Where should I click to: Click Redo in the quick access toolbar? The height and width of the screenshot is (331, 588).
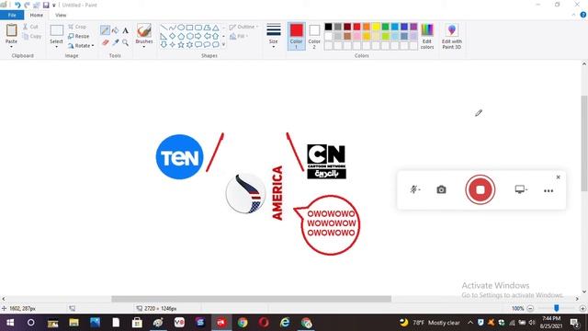click(27, 5)
